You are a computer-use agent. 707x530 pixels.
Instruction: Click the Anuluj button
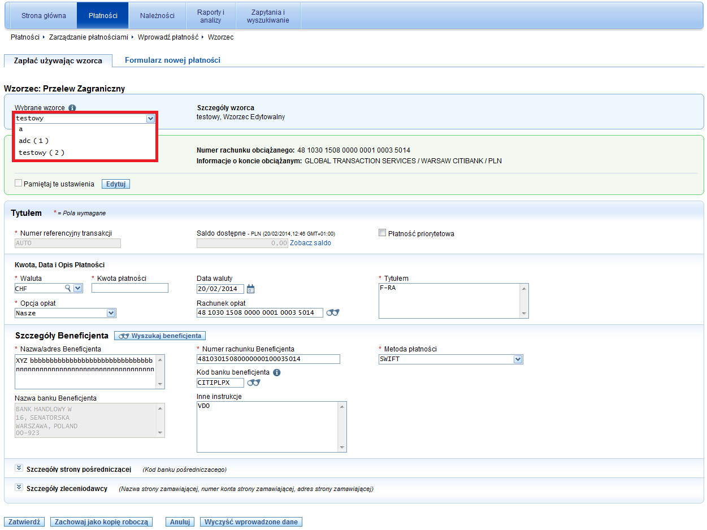pyautogui.click(x=180, y=522)
